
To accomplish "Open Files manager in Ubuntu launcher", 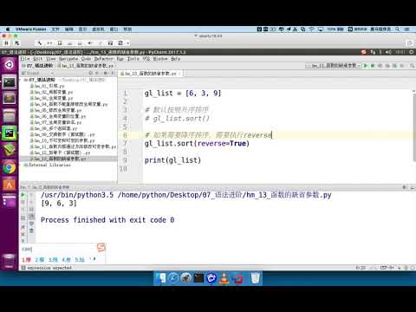I will [x=10, y=115].
